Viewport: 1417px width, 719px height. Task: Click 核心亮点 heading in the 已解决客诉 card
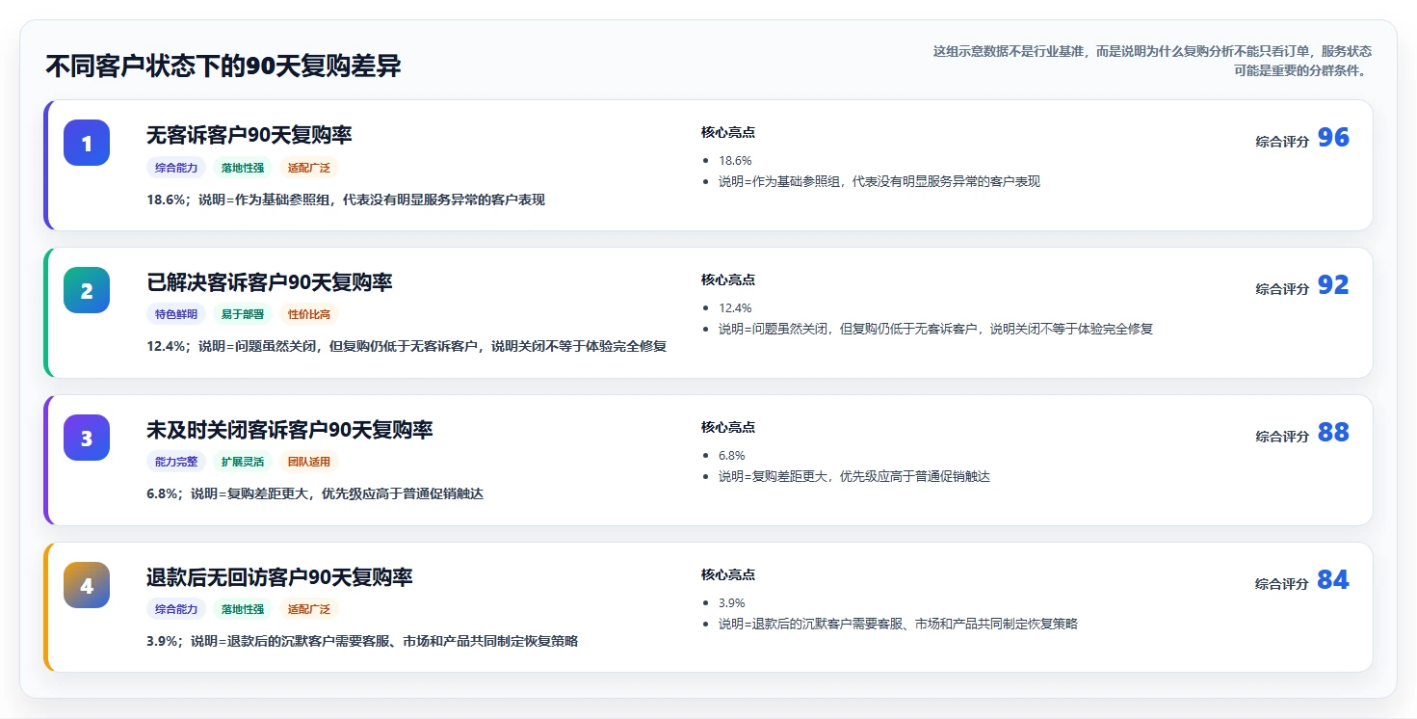(x=728, y=280)
